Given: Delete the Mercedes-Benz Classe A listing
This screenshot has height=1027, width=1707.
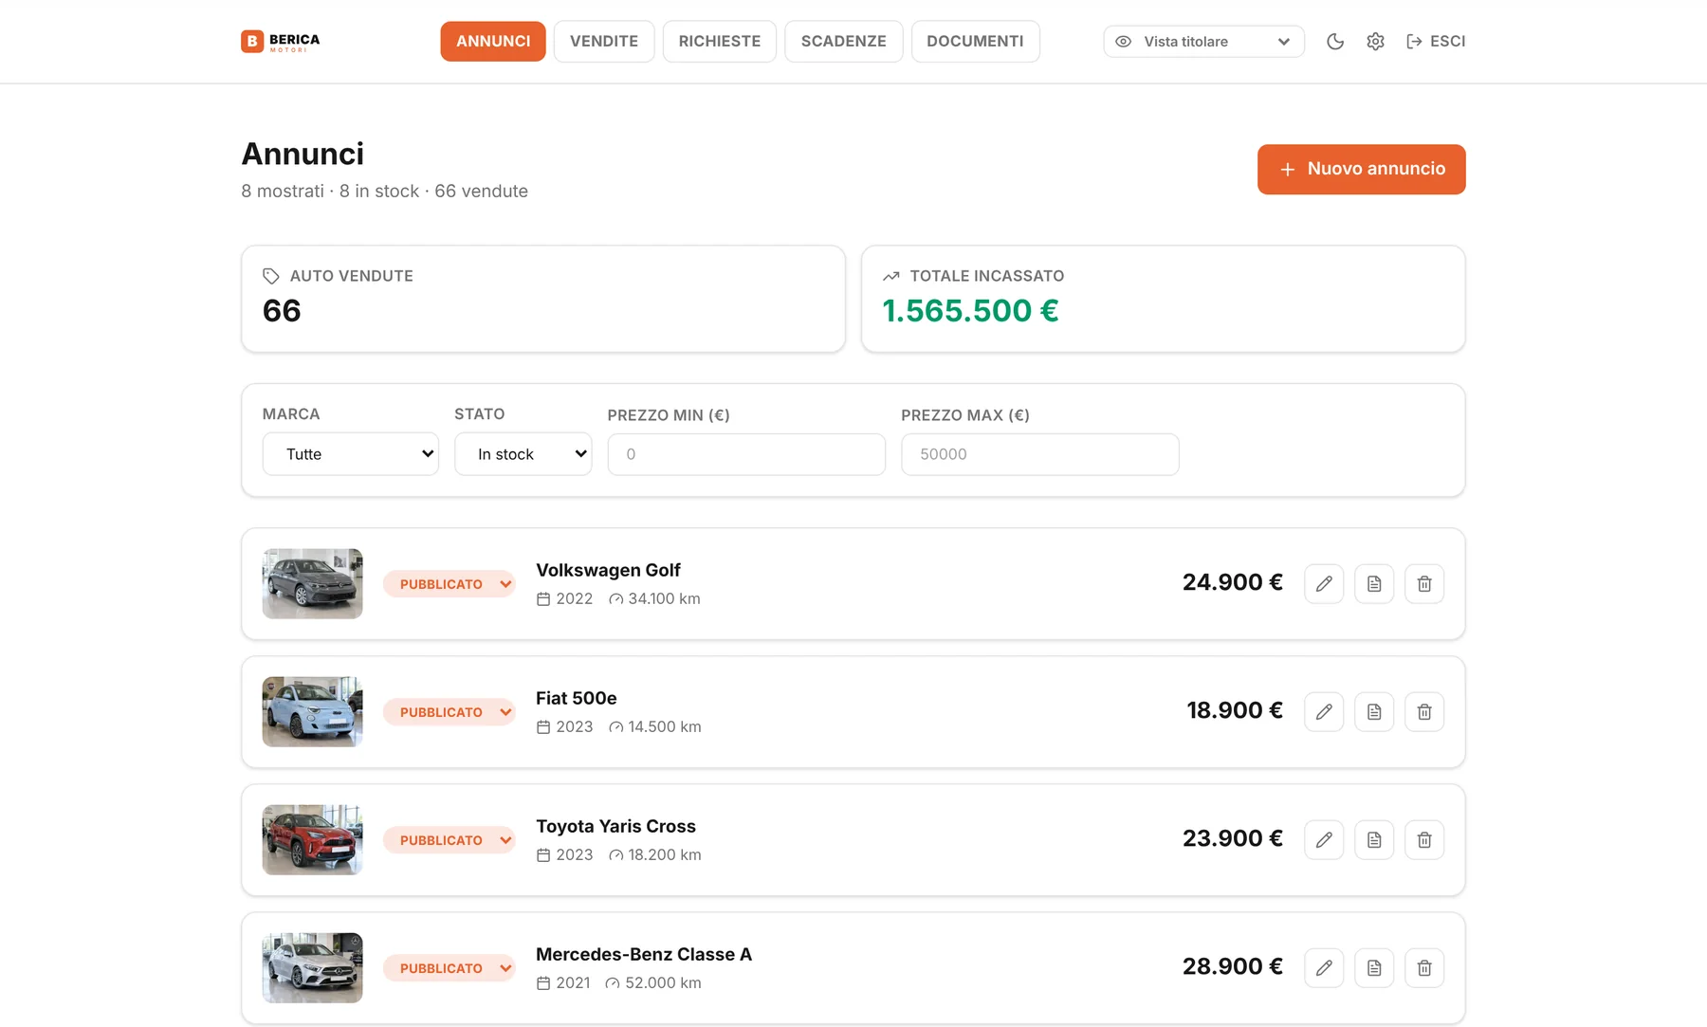Looking at the screenshot, I should [x=1424, y=967].
